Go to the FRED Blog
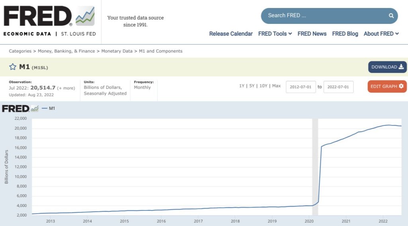The width and height of the screenshot is (408, 226). [345, 34]
